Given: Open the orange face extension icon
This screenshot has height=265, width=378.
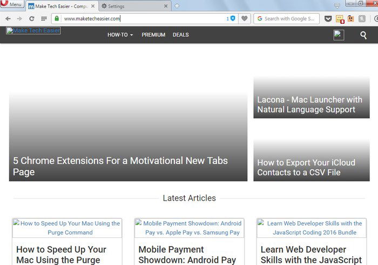Looking at the screenshot, I should pyautogui.click(x=351, y=18).
